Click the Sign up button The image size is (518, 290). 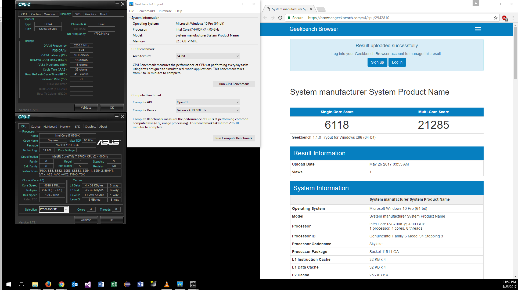click(377, 62)
